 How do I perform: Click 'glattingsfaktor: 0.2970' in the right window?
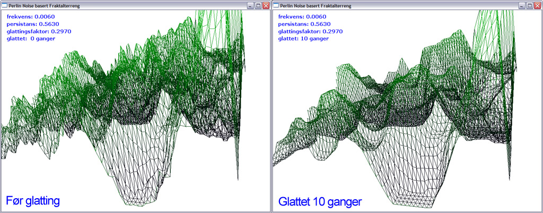click(311, 31)
